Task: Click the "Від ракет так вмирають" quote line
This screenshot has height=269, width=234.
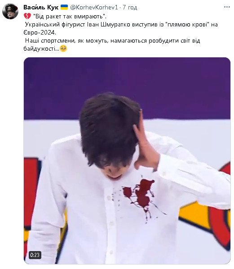Action: click(70, 17)
